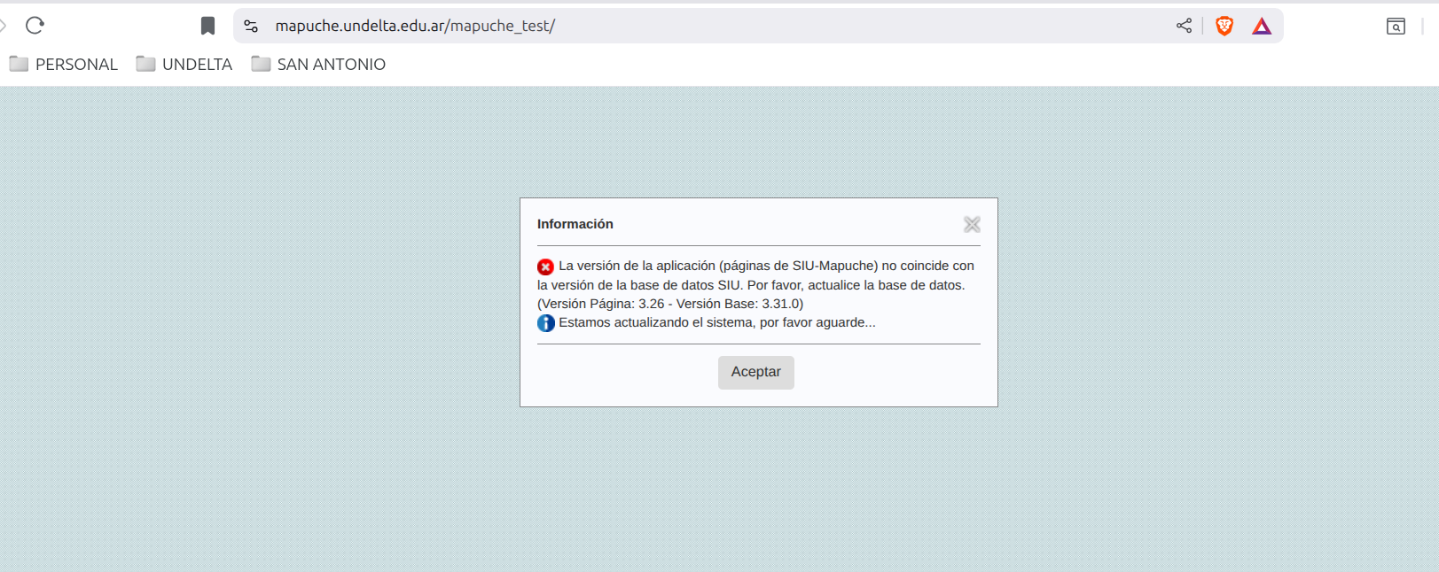1439x572 pixels.
Task: Click the share icon in address bar
Action: click(x=1184, y=26)
